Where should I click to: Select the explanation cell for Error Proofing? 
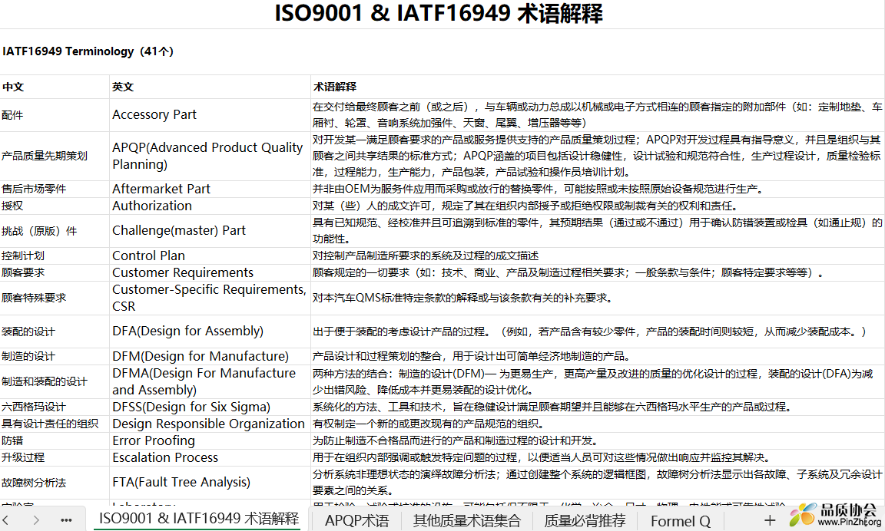pos(598,440)
